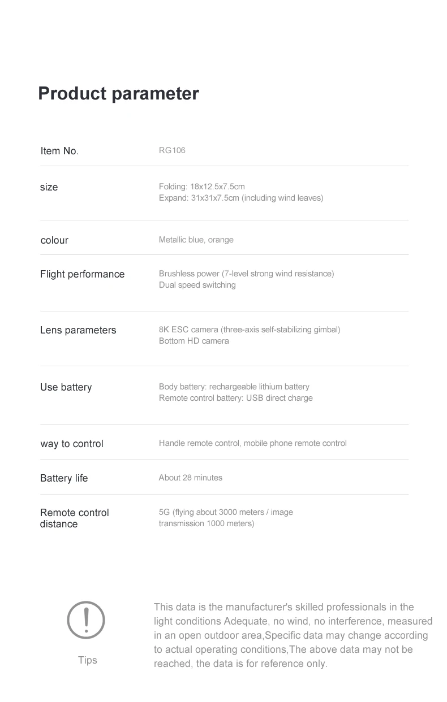Click the size row label

click(49, 187)
